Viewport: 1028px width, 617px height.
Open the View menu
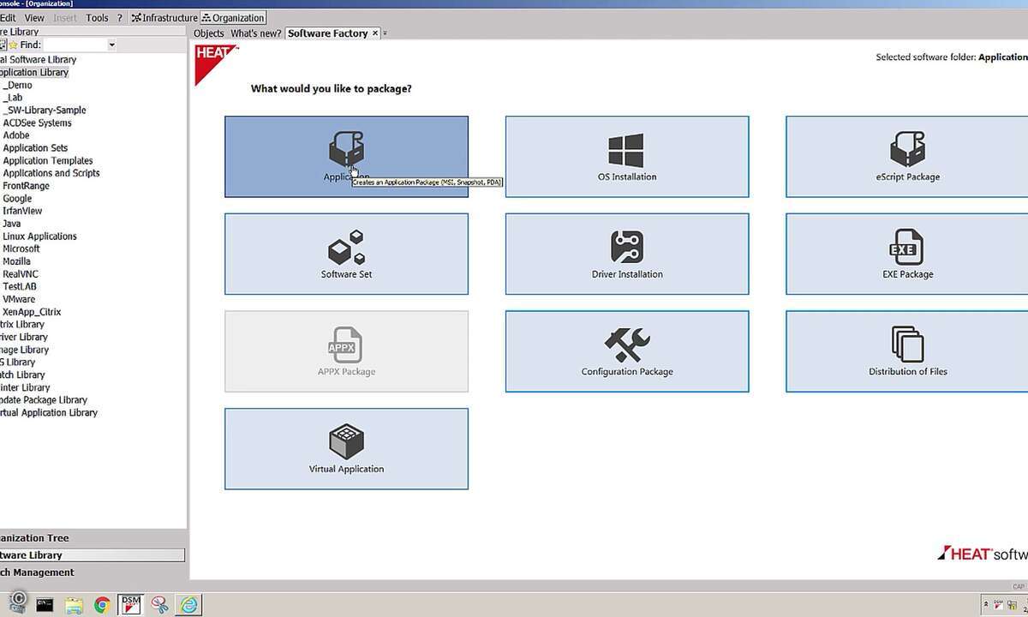34,18
